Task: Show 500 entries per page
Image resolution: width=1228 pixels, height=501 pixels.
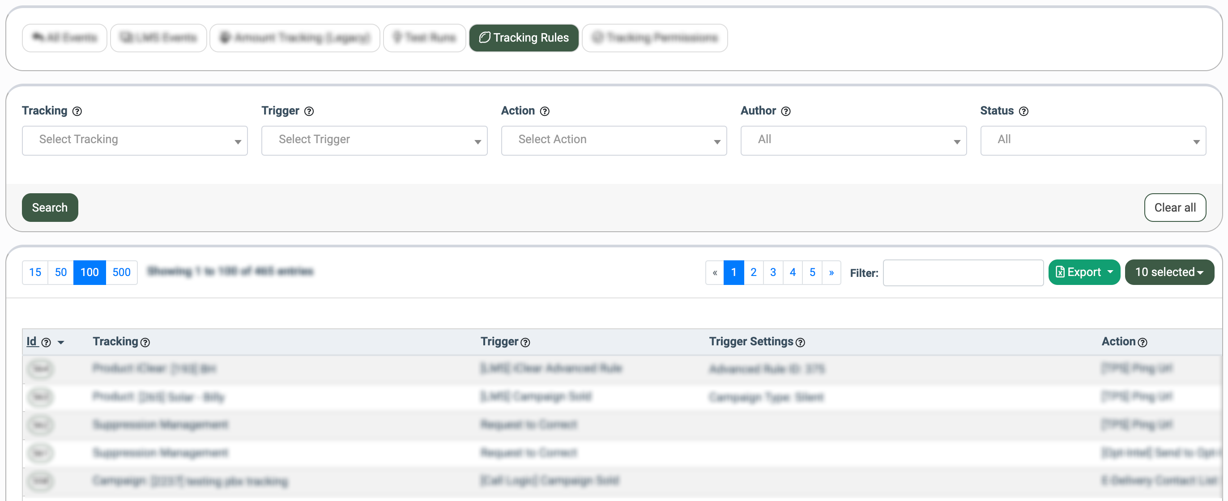Action: pyautogui.click(x=121, y=272)
